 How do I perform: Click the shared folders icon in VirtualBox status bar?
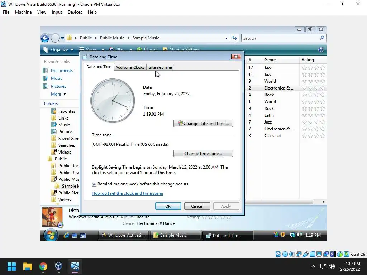pyautogui.click(x=312, y=254)
